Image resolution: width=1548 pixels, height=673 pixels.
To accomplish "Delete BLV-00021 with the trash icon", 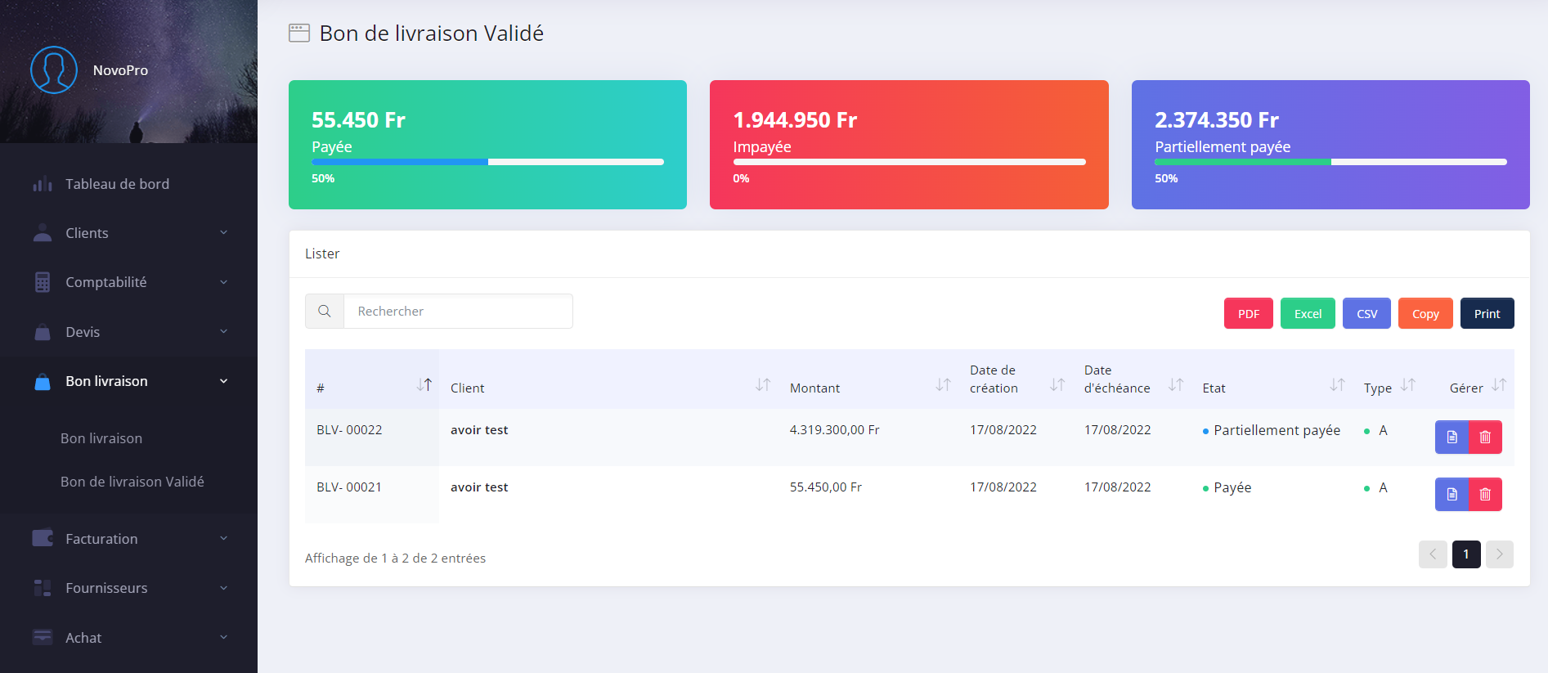I will (1485, 494).
